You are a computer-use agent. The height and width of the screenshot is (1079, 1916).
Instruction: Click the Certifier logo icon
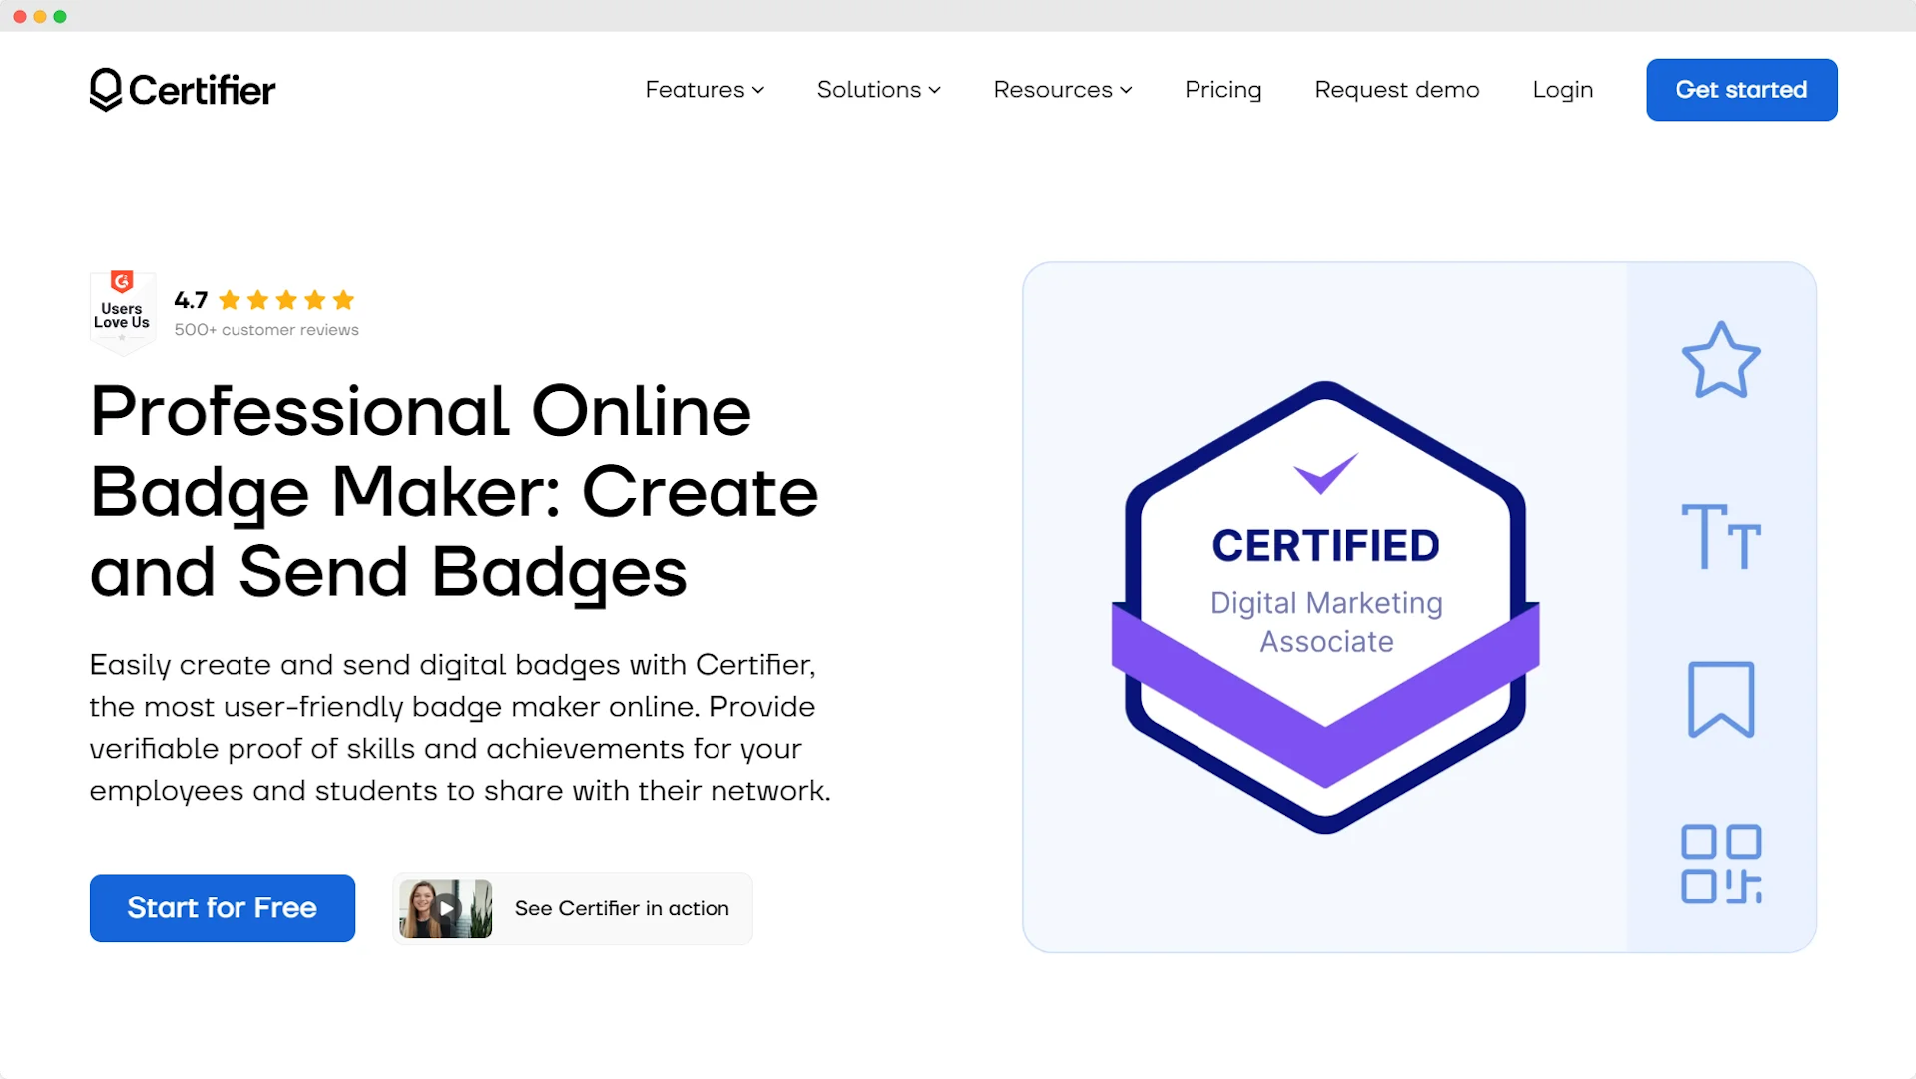tap(105, 90)
